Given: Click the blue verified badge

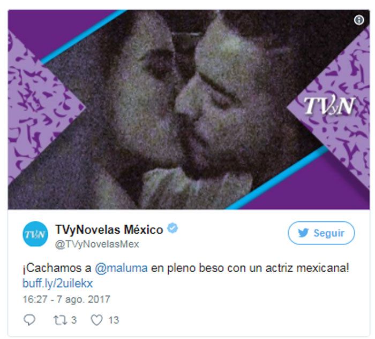Looking at the screenshot, I should click(x=172, y=228).
